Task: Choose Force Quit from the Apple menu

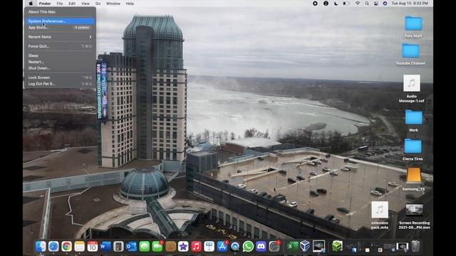Action: pos(60,46)
